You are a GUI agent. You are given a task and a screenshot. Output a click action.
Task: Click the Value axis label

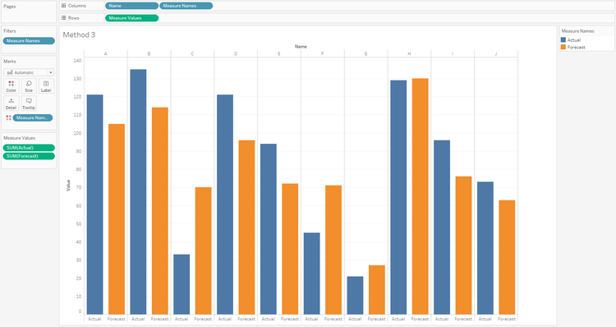pos(68,185)
